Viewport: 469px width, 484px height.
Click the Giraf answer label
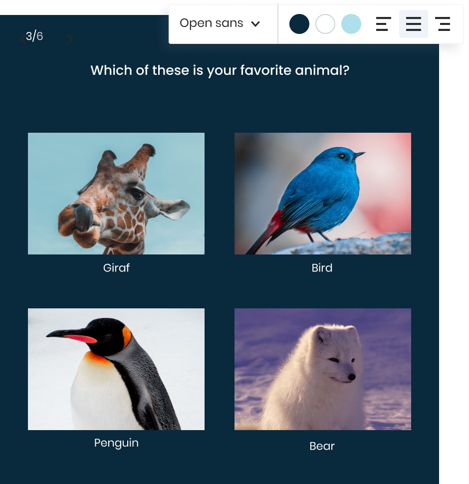[116, 267]
